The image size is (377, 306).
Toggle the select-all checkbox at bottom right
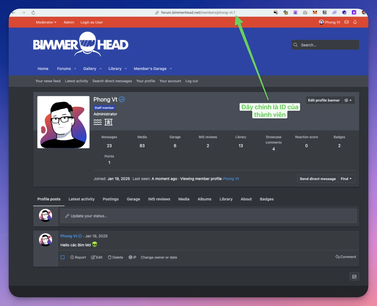click(x=354, y=277)
